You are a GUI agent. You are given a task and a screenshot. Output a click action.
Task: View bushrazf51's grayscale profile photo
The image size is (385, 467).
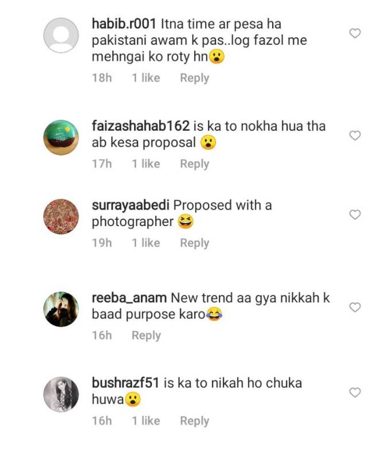[61, 394]
